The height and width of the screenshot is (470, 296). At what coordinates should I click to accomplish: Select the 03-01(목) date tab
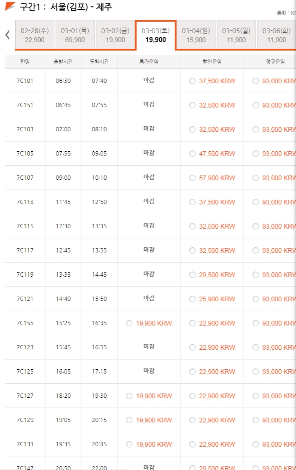(75, 35)
